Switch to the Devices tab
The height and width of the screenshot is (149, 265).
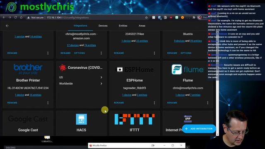103,26
